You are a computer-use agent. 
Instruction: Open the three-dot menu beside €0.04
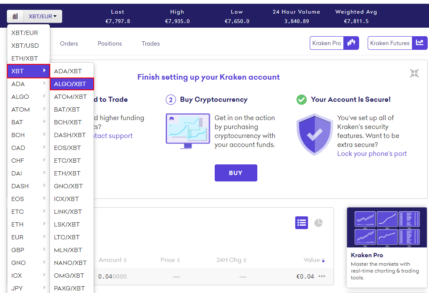point(322,276)
